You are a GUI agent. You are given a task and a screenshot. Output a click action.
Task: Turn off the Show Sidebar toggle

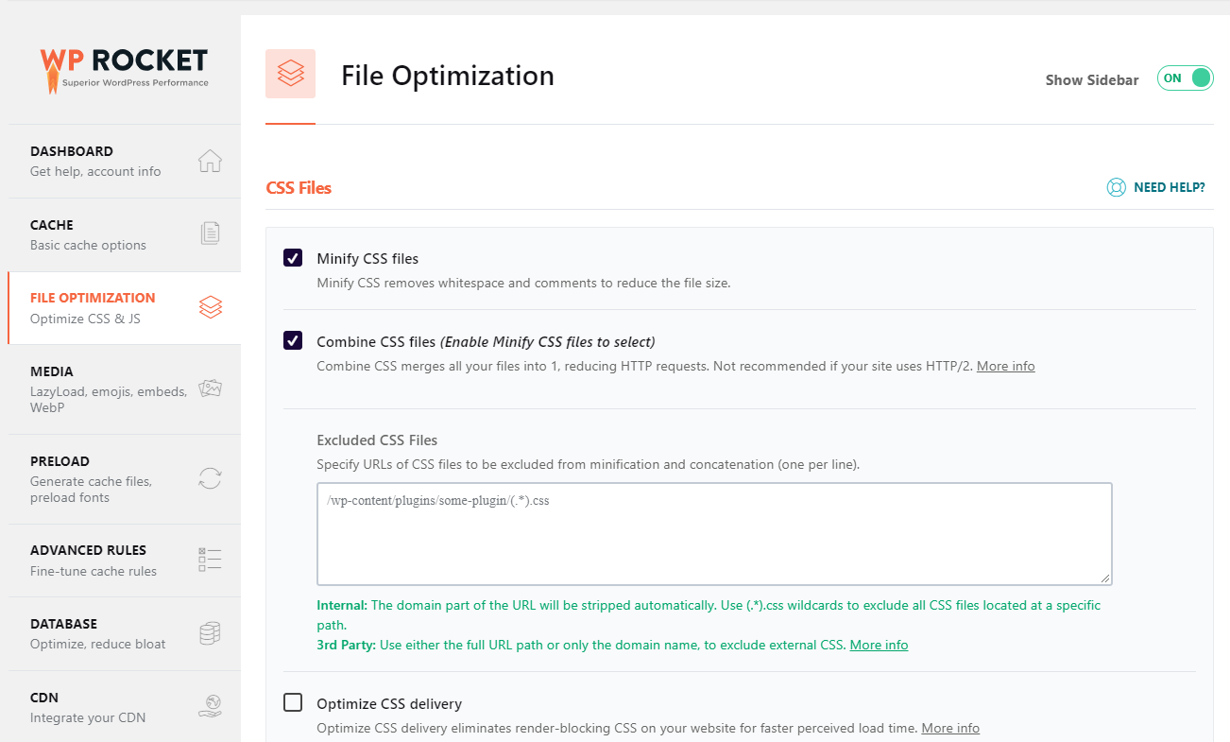click(x=1185, y=78)
